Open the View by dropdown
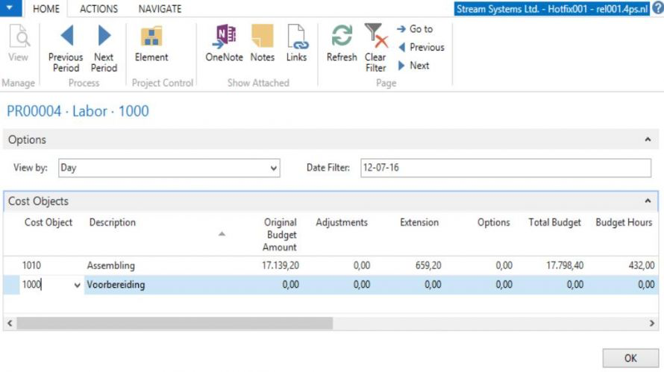664x372 pixels. 274,168
